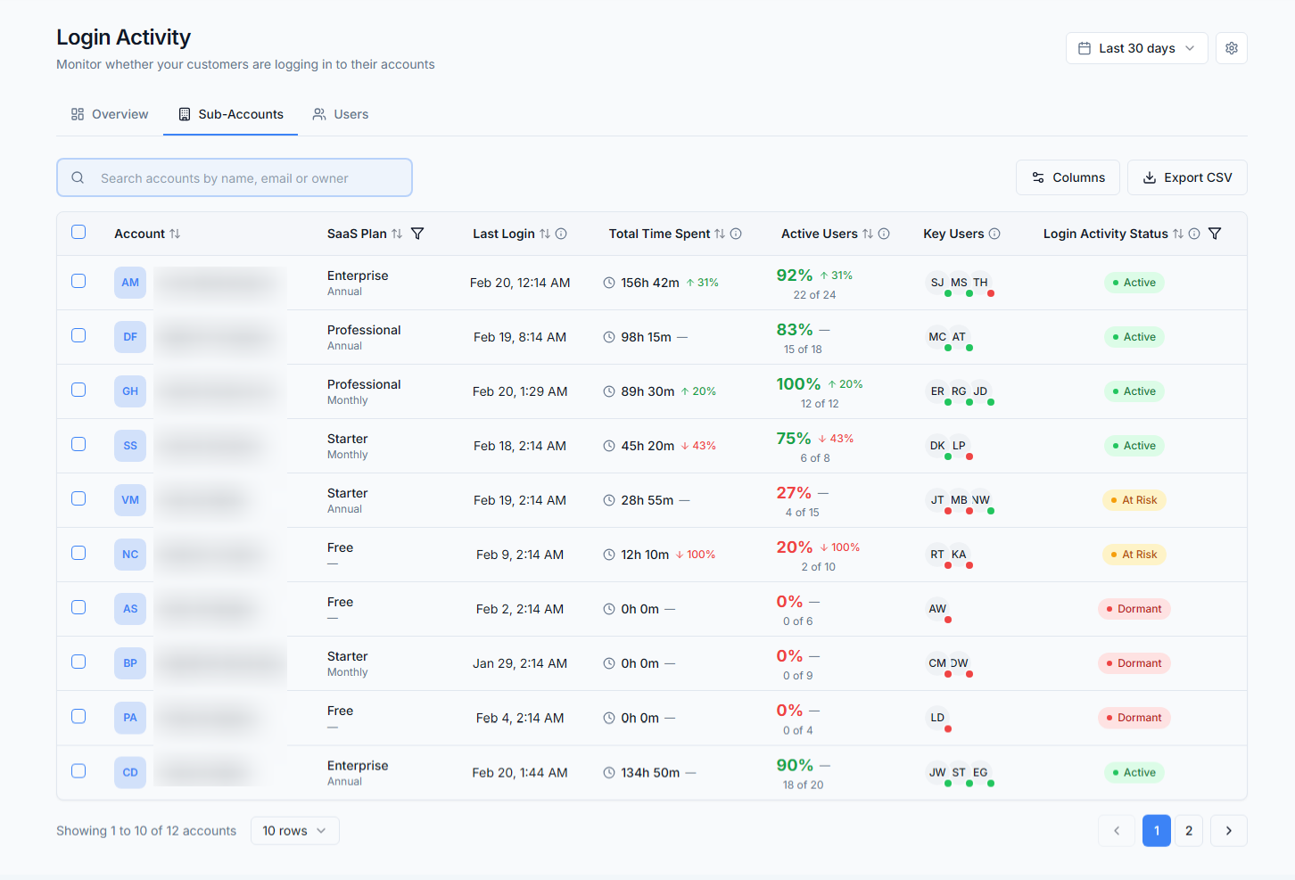Expand the 10 rows selector
This screenshot has width=1295, height=880.
[x=294, y=831]
